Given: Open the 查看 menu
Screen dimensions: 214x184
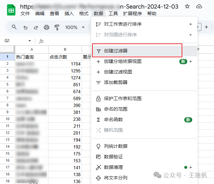Looking at the screenshot, I should [54, 13].
